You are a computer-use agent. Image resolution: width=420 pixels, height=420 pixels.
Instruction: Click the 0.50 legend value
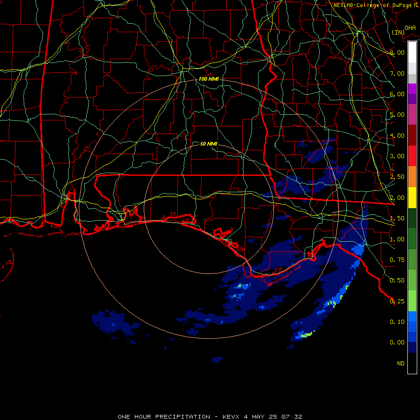click(397, 280)
